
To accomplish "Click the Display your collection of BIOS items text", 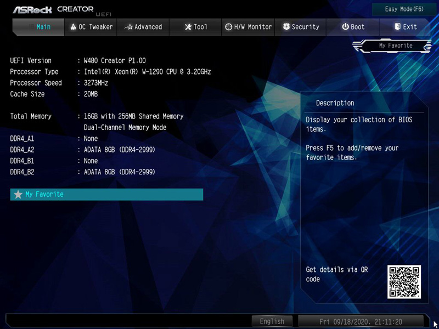I will (359, 124).
